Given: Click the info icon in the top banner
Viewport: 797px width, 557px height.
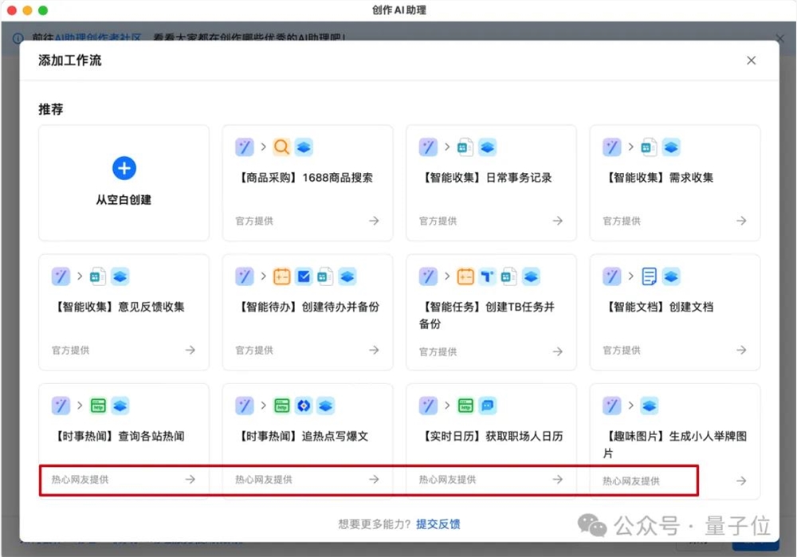Looking at the screenshot, I should 18,38.
